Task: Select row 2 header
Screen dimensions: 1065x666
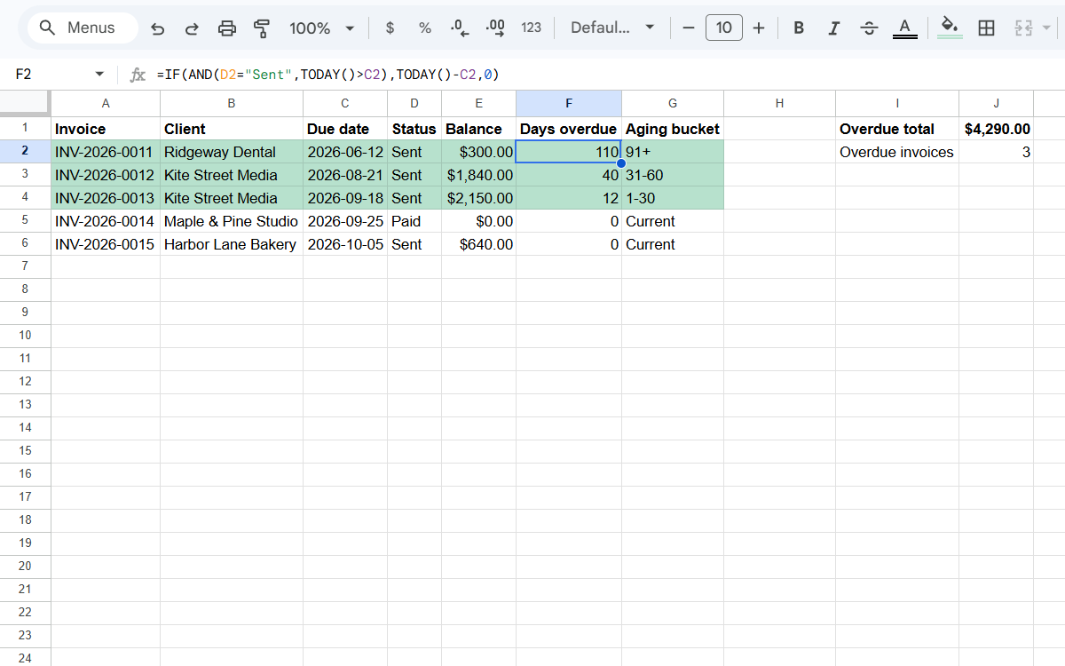Action: pos(26,152)
